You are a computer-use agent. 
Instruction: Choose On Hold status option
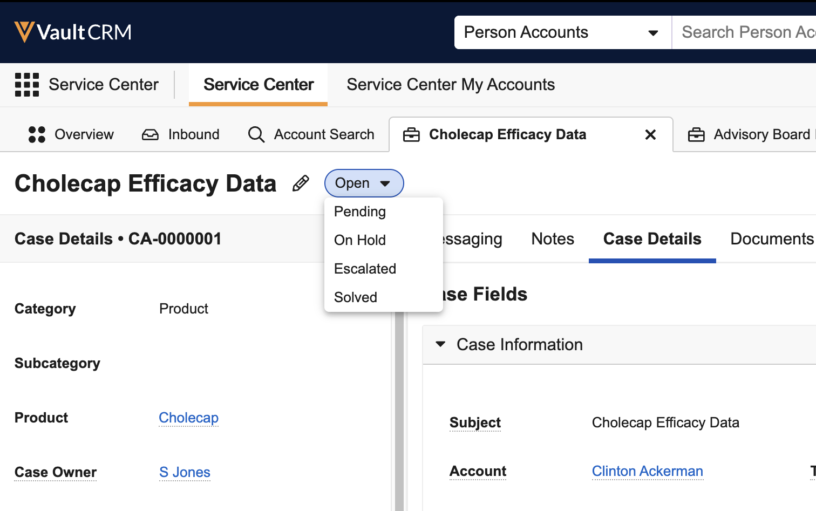[360, 240]
